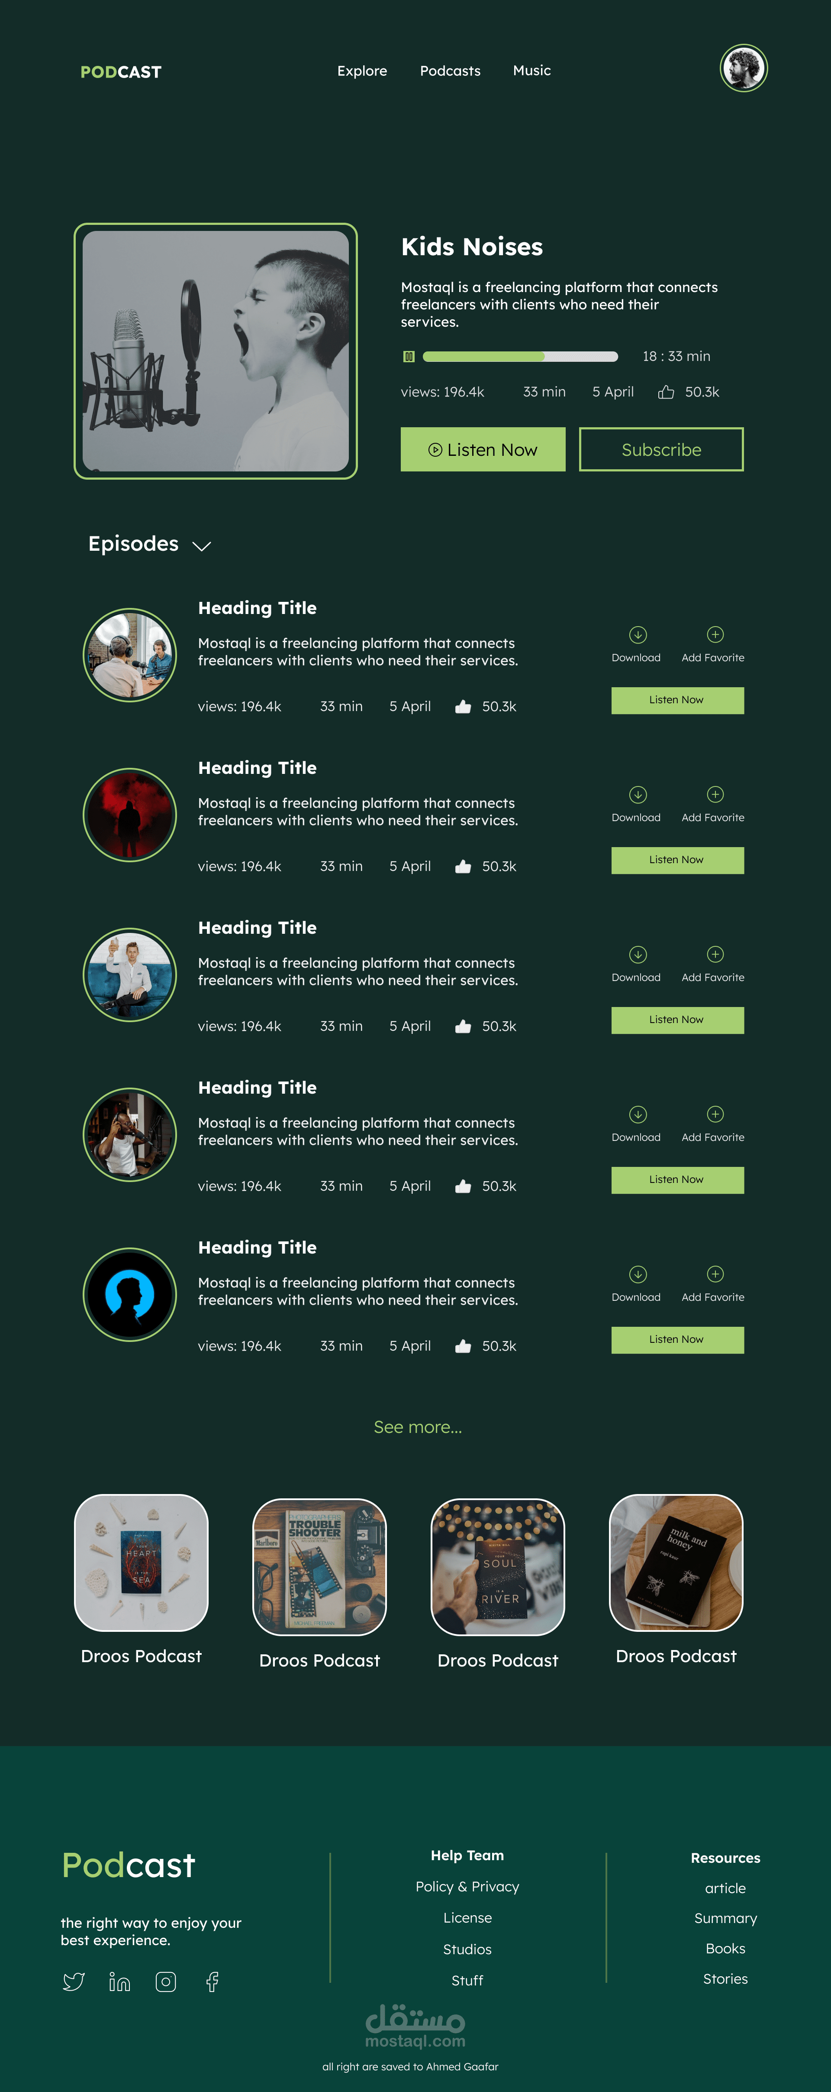831x2092 pixels.
Task: Click the green Listen Now hero button
Action: tap(483, 449)
